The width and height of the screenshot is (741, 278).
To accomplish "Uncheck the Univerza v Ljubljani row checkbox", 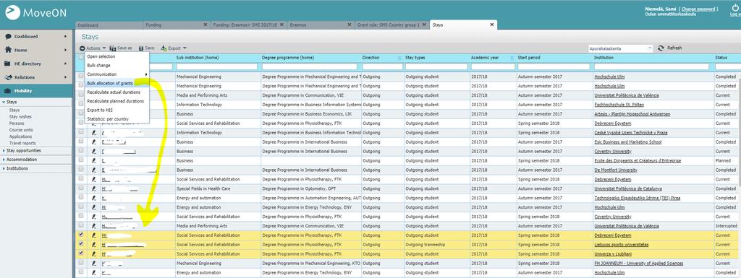I will [x=81, y=253].
